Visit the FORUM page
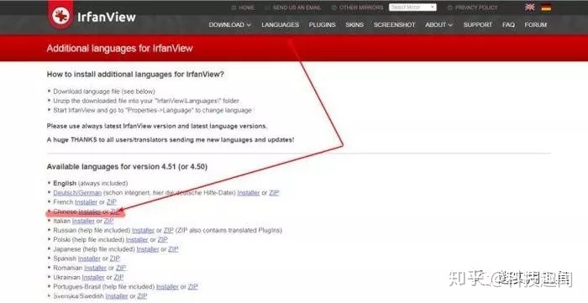 pyautogui.click(x=536, y=24)
